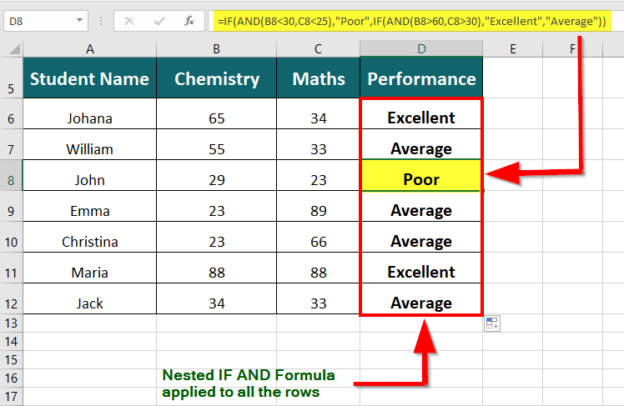Open the Auto Fill Options icon
Viewport: 624px width, 406px height.
(492, 323)
